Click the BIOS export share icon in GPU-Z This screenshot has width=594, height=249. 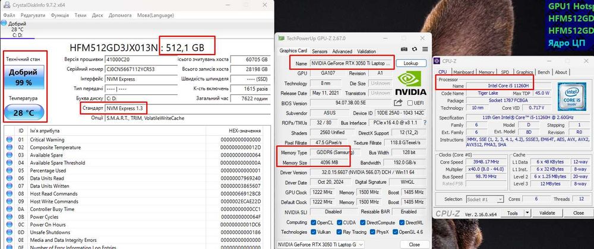click(x=398, y=103)
